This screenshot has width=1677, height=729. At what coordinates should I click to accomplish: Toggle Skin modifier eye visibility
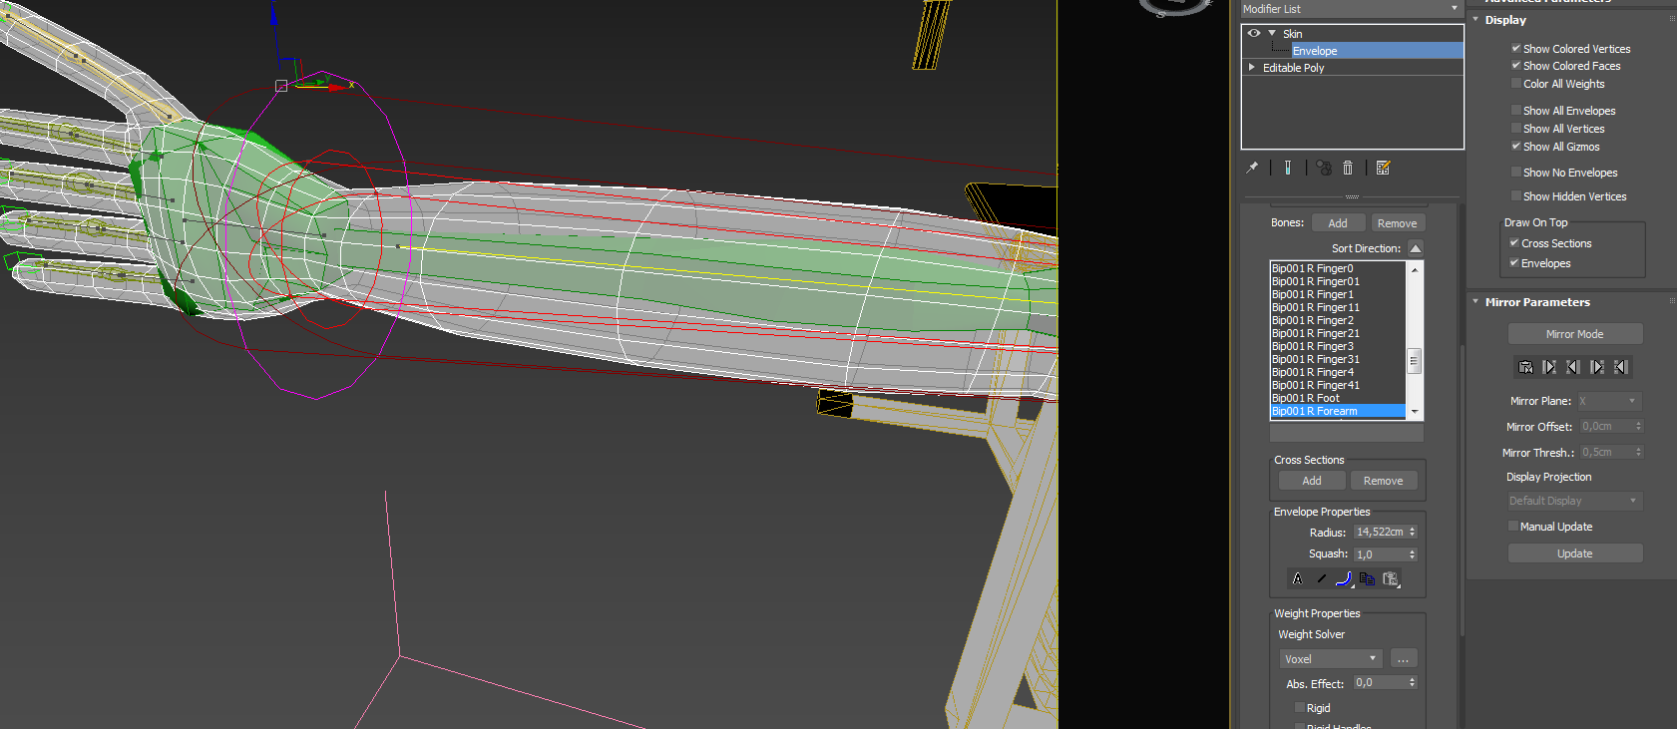[1254, 33]
